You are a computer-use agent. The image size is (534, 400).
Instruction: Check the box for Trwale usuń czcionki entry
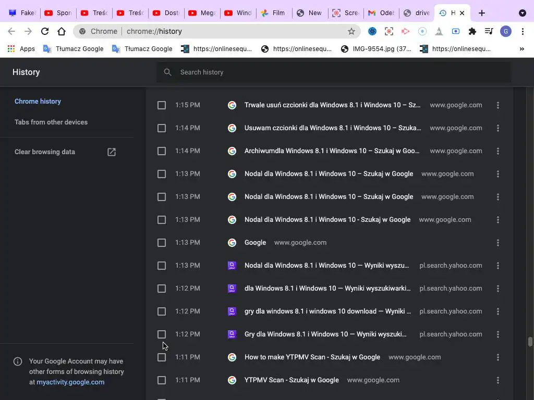click(162, 105)
